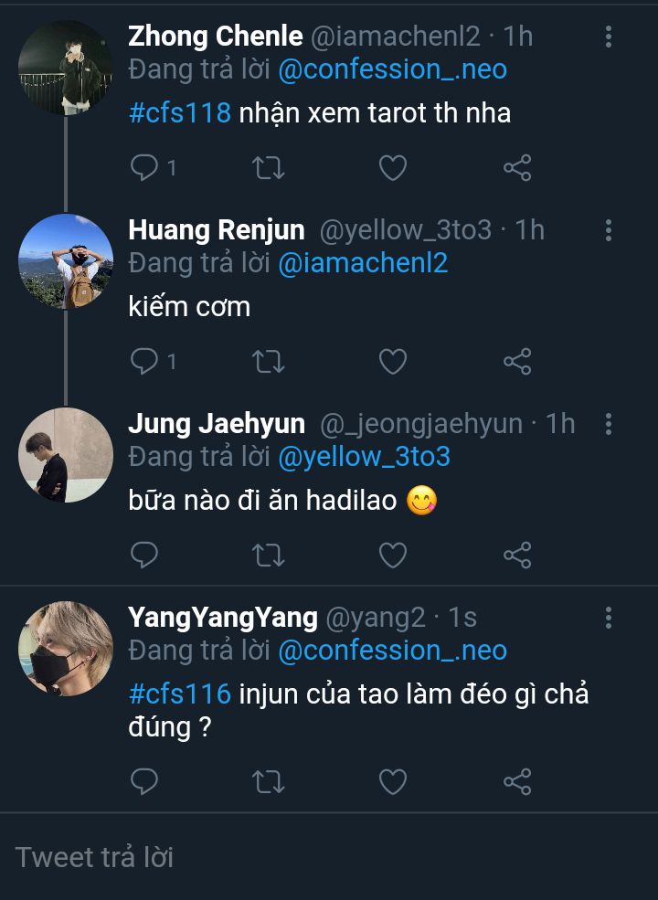Image resolution: width=658 pixels, height=900 pixels.
Task: Open the #cfs118 hashtag
Action: click(x=179, y=113)
